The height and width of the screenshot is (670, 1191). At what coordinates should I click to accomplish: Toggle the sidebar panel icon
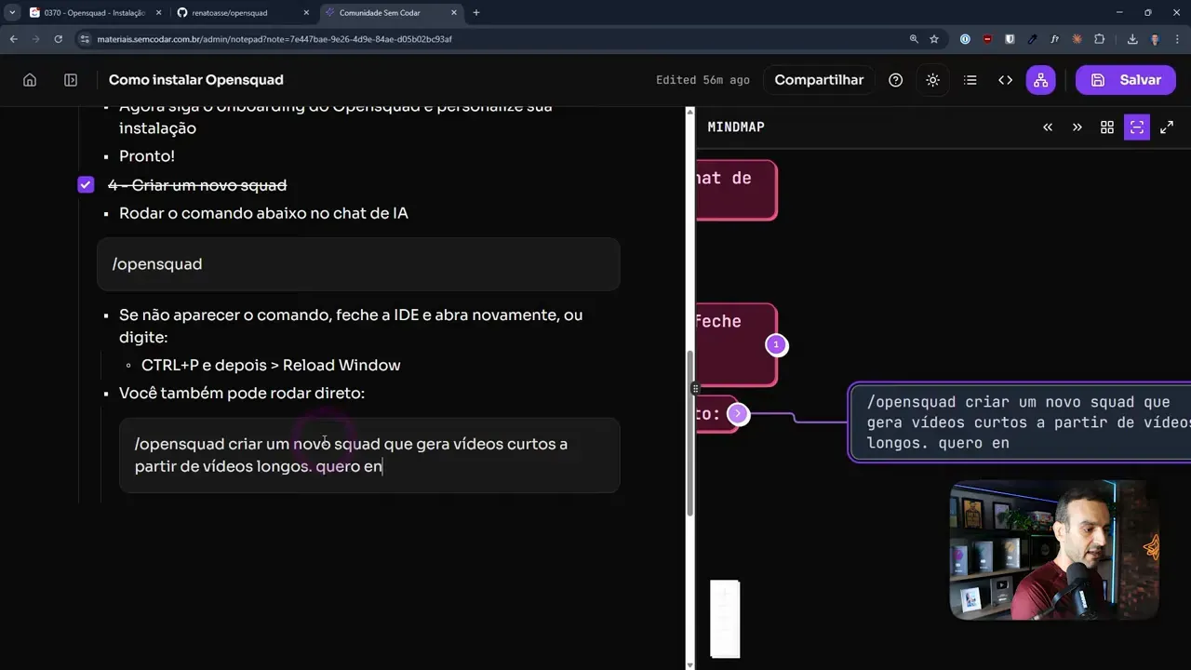tap(71, 80)
